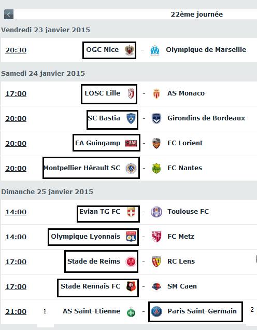The height and width of the screenshot is (330, 257).
Task: Open the FC Lorient crest icon
Action: click(x=156, y=143)
